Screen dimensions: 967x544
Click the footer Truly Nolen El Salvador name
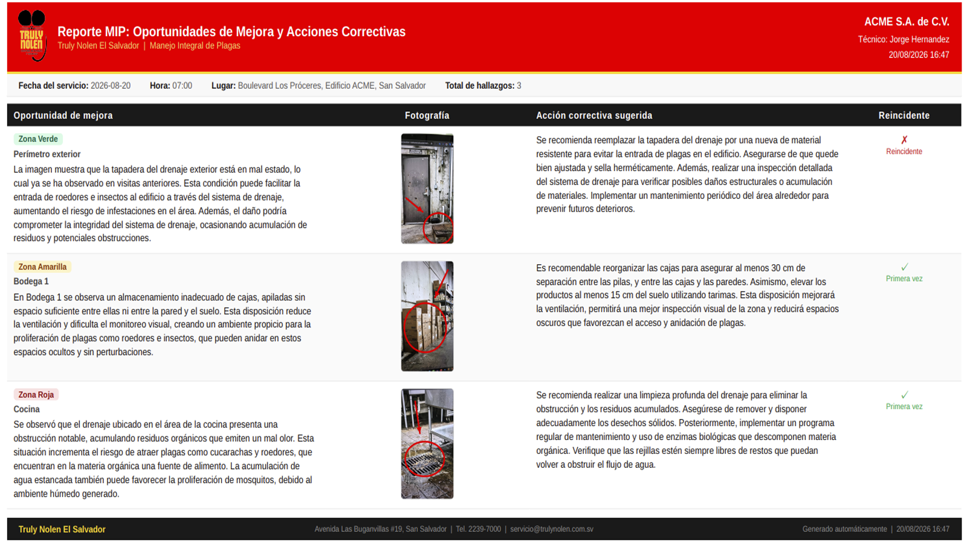(x=62, y=529)
